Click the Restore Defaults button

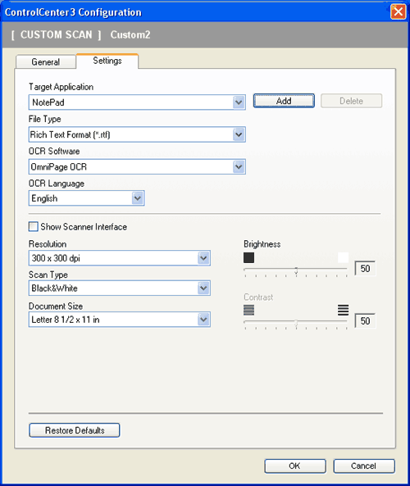point(75,430)
